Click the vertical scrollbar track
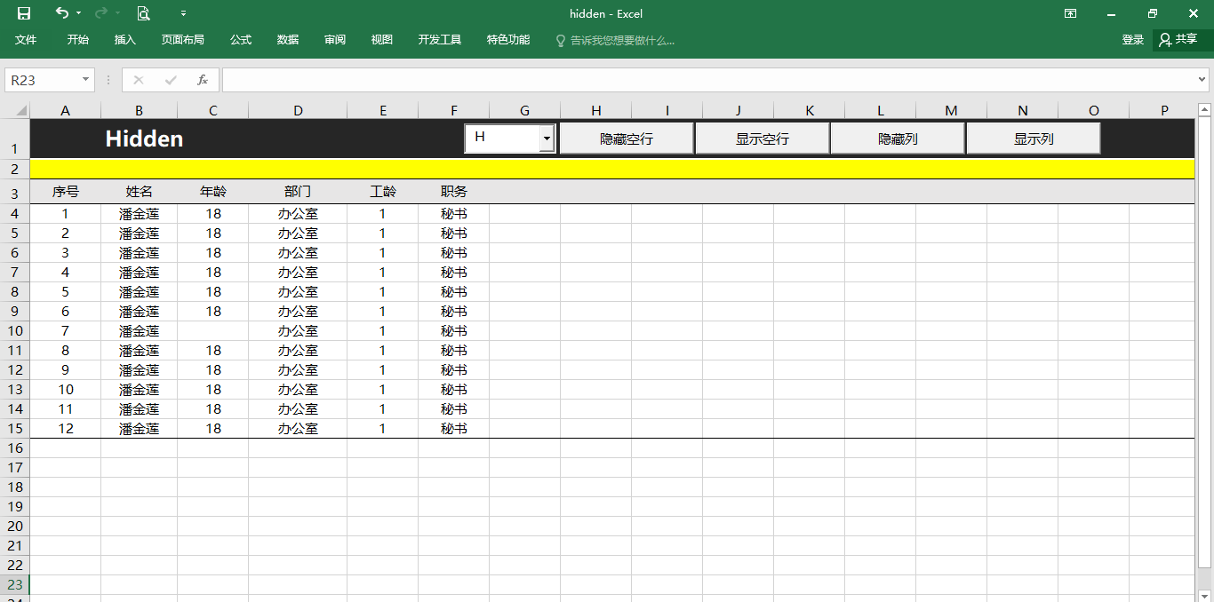 (x=1205, y=577)
